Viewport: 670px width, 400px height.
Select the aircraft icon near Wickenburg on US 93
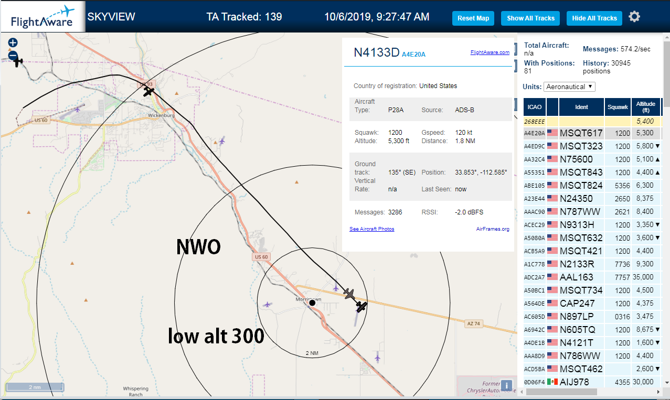point(149,91)
